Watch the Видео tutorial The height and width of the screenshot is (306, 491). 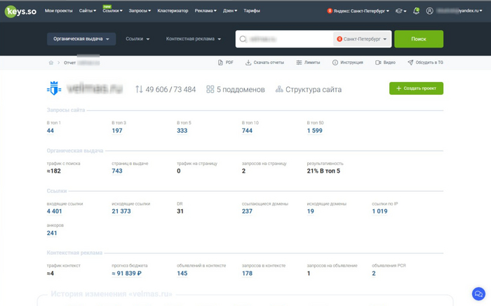pyautogui.click(x=385, y=62)
